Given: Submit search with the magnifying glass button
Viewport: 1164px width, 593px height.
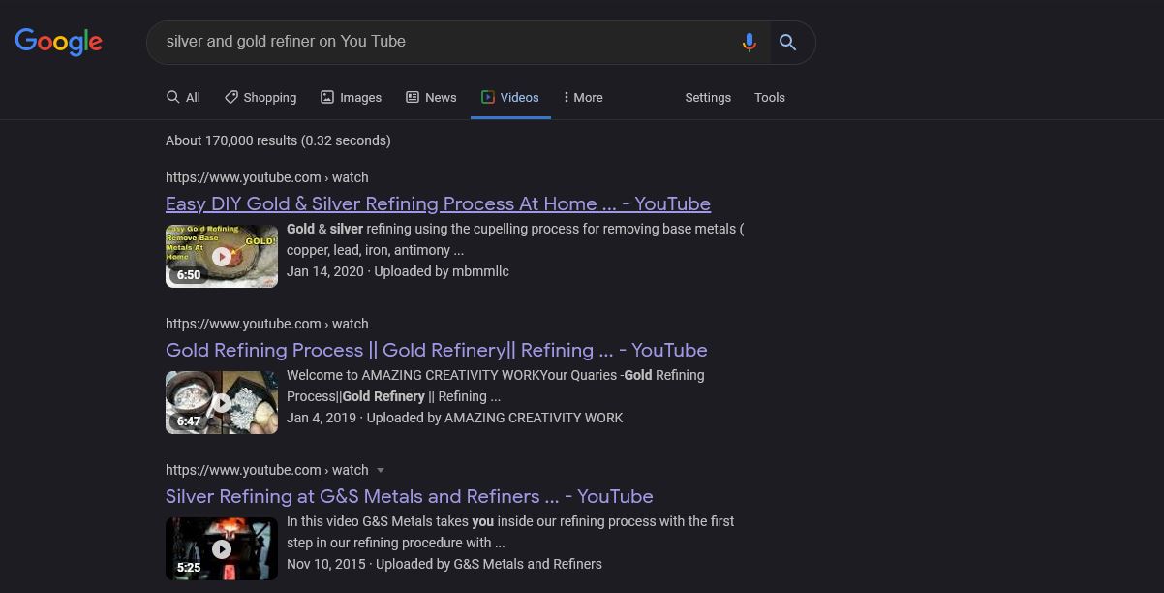Looking at the screenshot, I should click(x=788, y=43).
